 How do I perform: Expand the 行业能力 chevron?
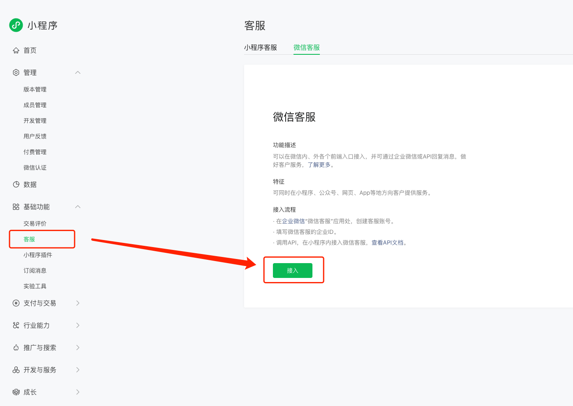pos(78,325)
